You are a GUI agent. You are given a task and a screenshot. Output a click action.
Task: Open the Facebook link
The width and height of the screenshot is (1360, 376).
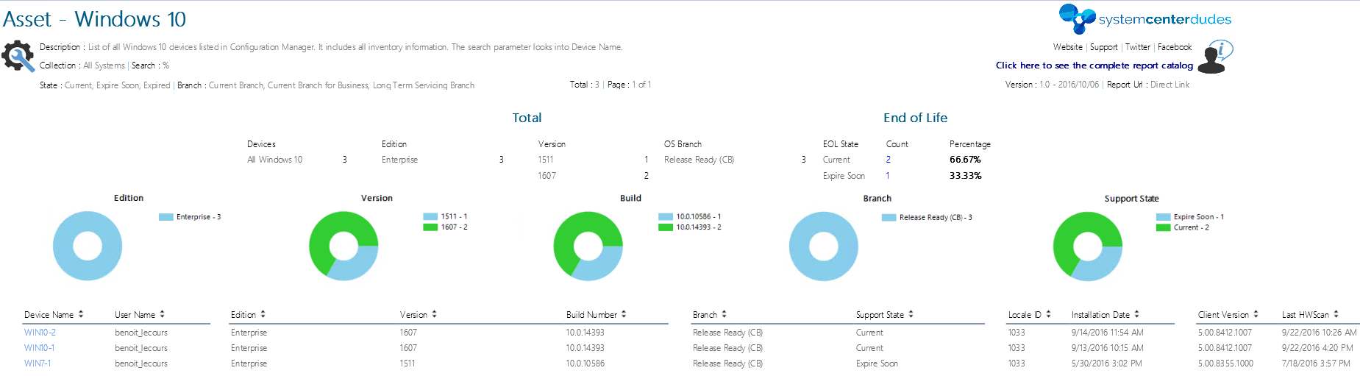point(1175,47)
